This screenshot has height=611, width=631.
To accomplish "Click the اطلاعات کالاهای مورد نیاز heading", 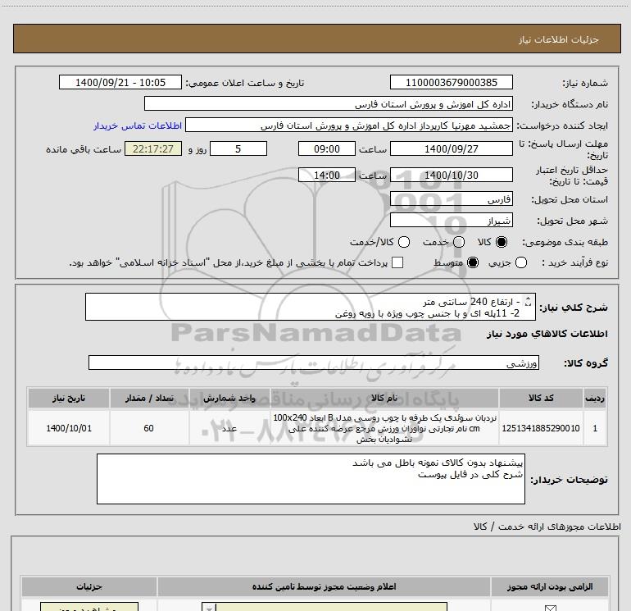I will [547, 334].
